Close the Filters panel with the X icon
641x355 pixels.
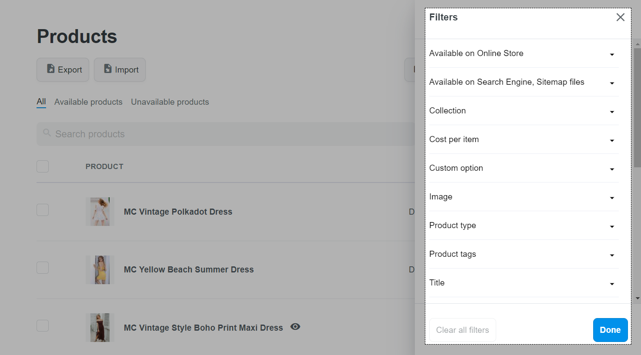pos(621,17)
